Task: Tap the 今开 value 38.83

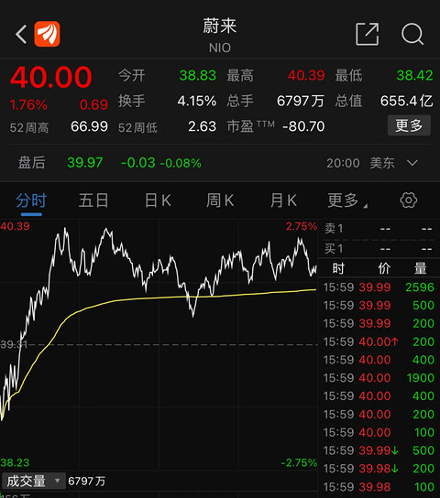Action: coord(197,76)
